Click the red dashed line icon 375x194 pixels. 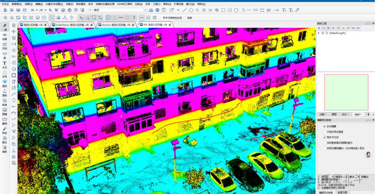(x=121, y=18)
